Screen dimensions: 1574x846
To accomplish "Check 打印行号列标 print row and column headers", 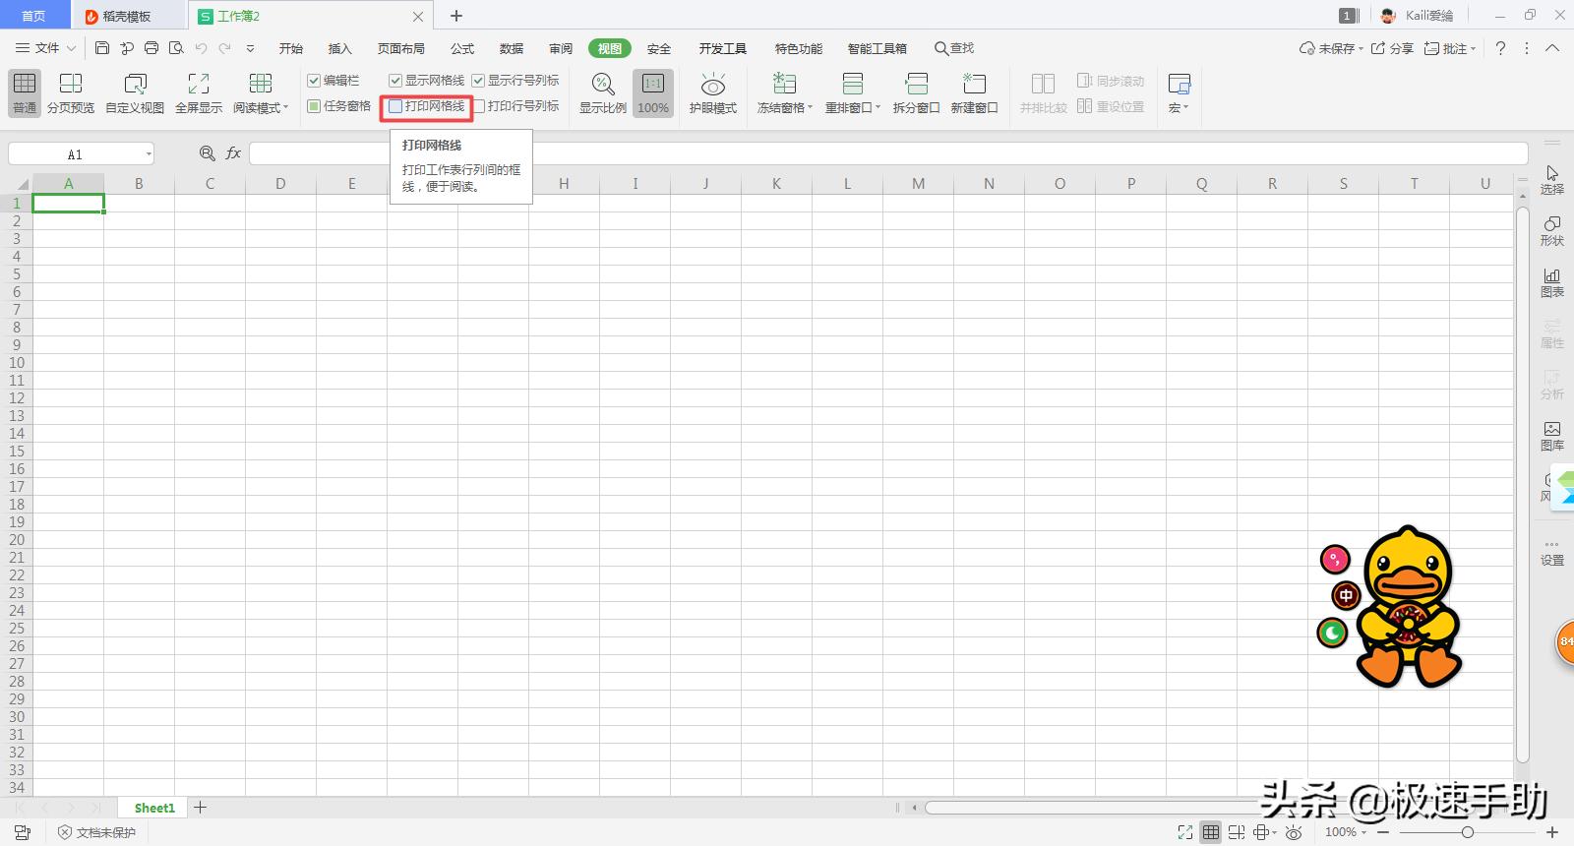I will (480, 106).
